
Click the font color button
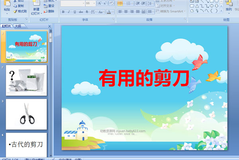pos(110,12)
